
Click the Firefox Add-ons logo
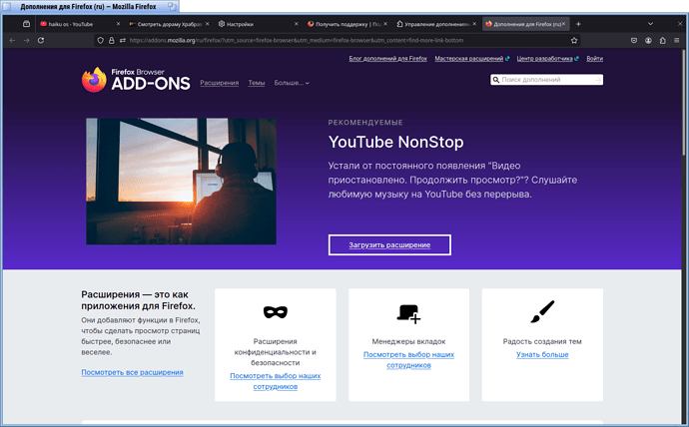tap(136, 80)
